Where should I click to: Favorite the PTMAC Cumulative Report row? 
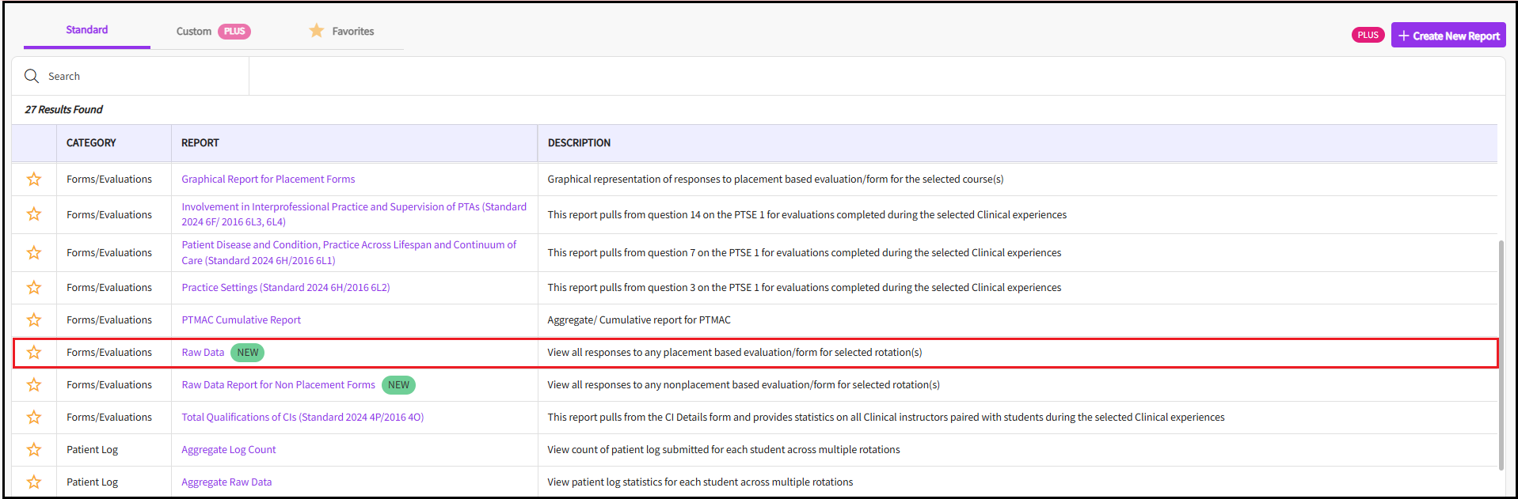pyautogui.click(x=34, y=320)
